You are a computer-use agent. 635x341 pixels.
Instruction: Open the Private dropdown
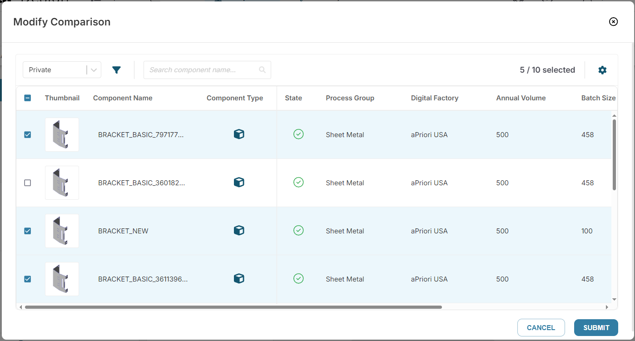point(62,70)
